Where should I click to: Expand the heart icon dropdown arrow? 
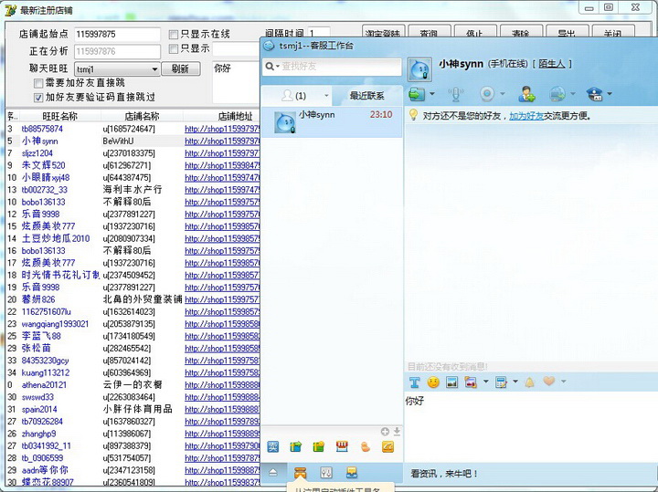(x=564, y=382)
